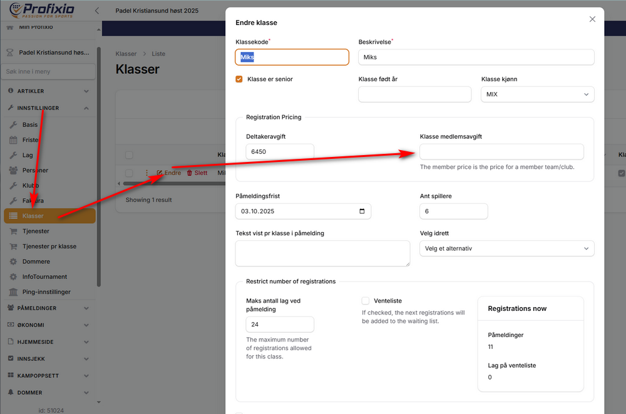Close the Endre klasse dialog
Viewport: 626px width, 414px height.
pos(592,19)
